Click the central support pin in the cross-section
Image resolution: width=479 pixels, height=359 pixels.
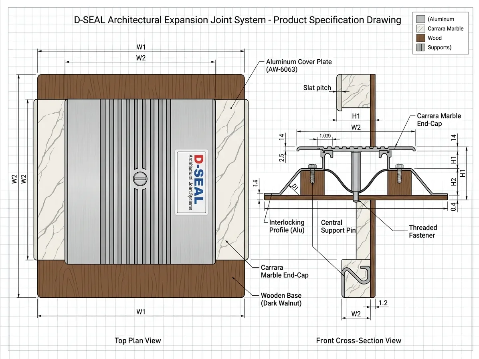click(356, 176)
